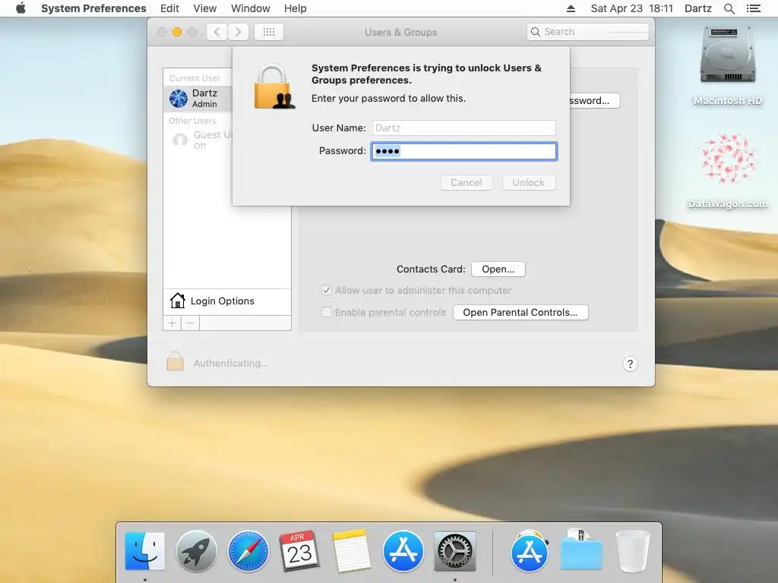
Task: Open the App Store icon beside Downloads folder
Action: tap(530, 551)
